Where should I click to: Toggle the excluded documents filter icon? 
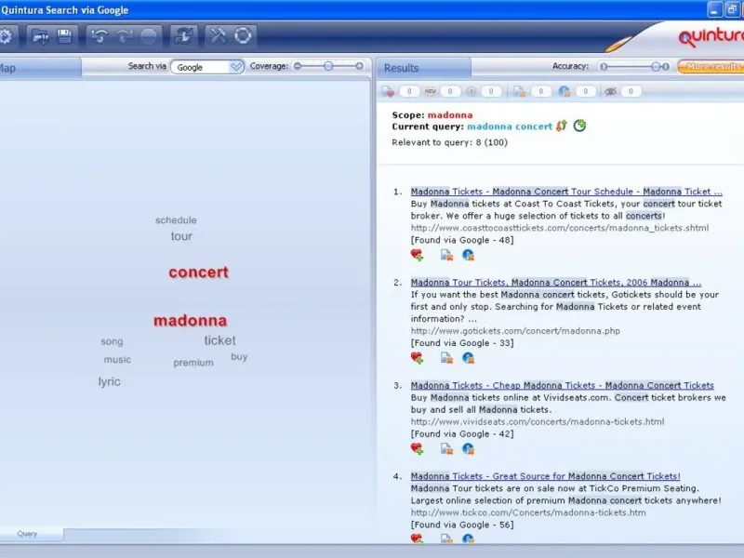pos(519,91)
